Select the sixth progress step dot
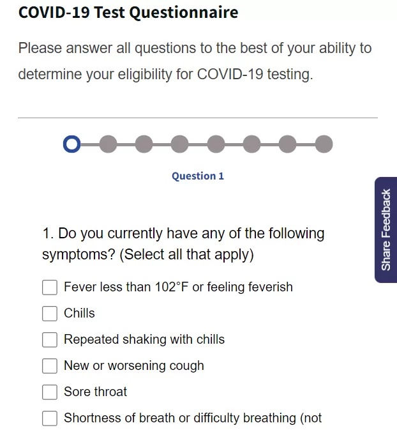 (252, 144)
